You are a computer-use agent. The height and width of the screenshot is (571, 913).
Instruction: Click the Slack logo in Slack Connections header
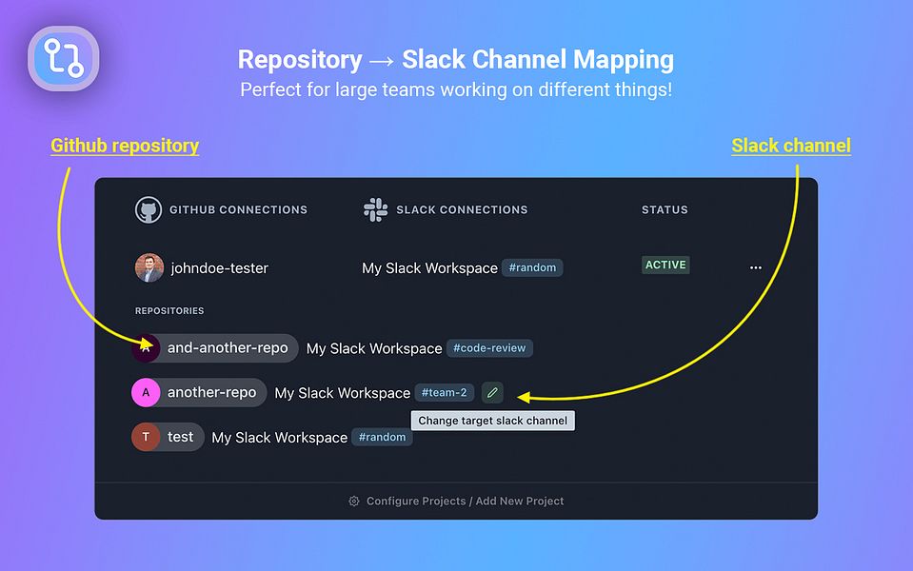pyautogui.click(x=375, y=209)
